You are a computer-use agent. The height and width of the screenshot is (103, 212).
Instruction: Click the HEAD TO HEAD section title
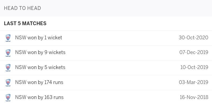pos(23,8)
